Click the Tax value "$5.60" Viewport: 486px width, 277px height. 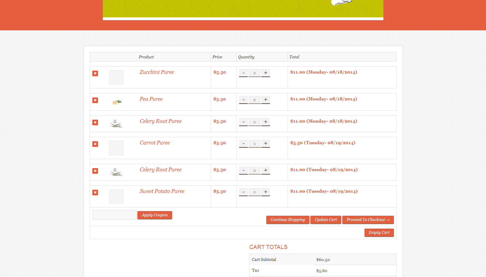322,271
